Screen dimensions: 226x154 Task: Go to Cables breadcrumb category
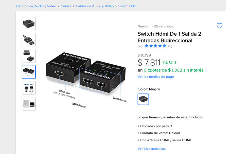(x=66, y=6)
